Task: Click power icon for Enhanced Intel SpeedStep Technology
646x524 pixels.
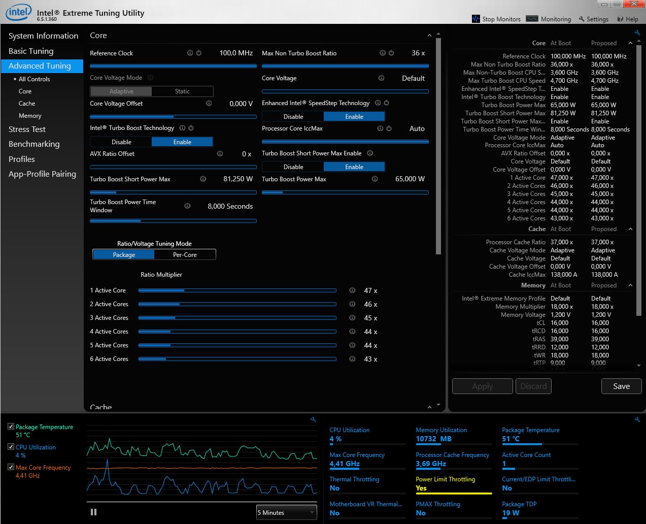Action: point(386,103)
